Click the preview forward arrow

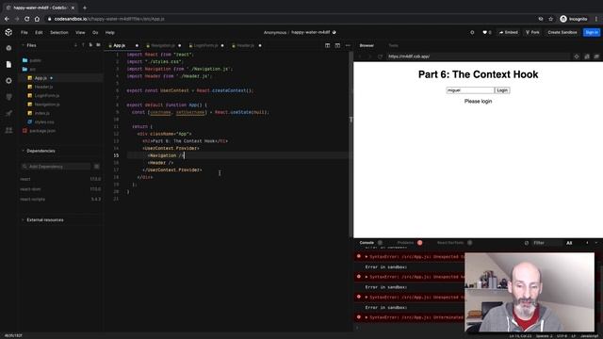click(370, 56)
